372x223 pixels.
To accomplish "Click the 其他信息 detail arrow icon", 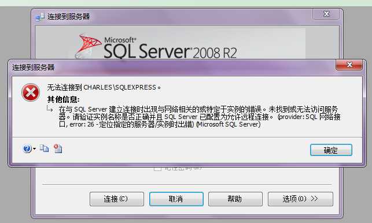I will coord(50,109).
